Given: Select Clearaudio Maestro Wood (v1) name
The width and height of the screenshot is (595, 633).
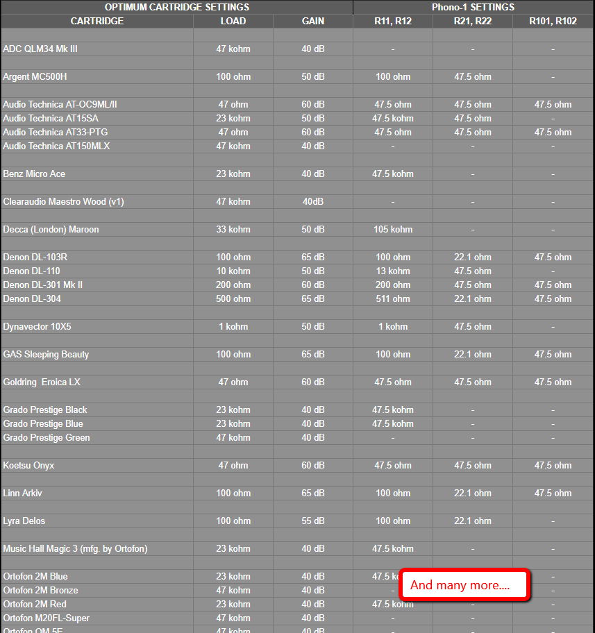Looking at the screenshot, I should coord(63,201).
